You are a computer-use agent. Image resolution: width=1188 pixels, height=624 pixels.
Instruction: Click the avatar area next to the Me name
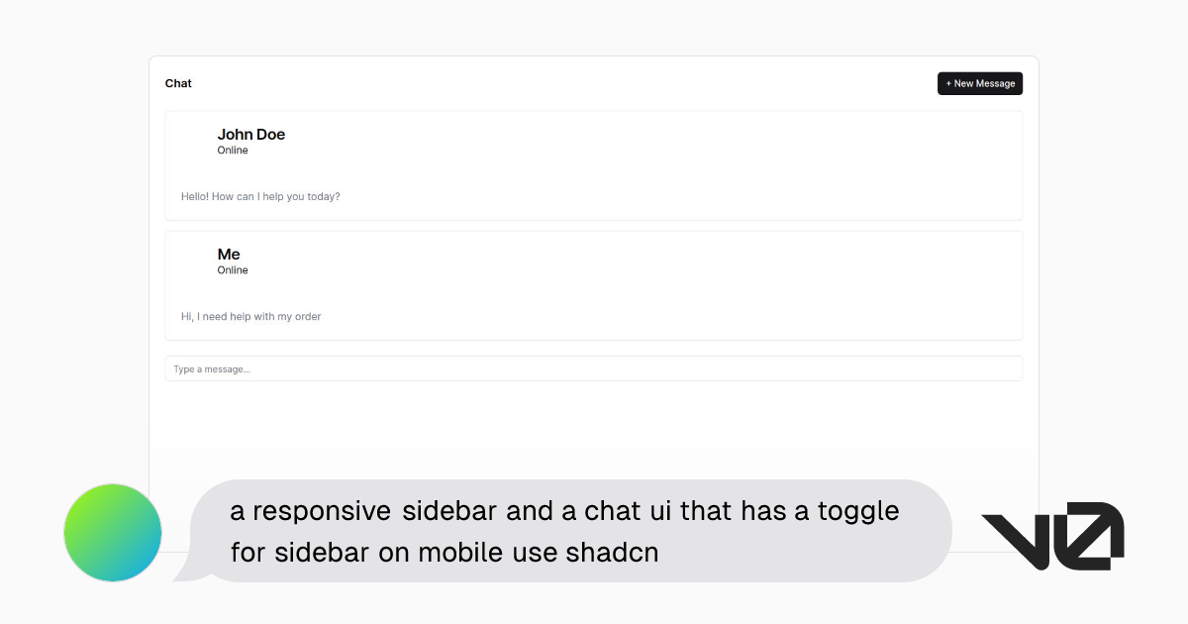coord(197,260)
